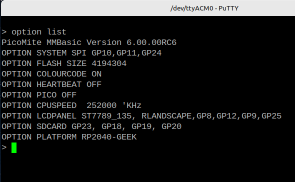Viewport: 295px width, 182px height.
Task: Click the RLANDSCAPE orientation text
Action: tap(166, 116)
